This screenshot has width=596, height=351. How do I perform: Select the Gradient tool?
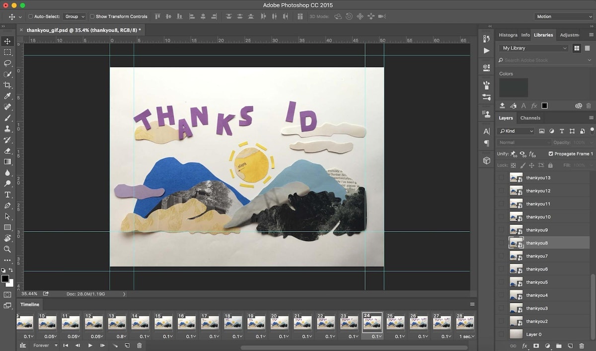7,162
